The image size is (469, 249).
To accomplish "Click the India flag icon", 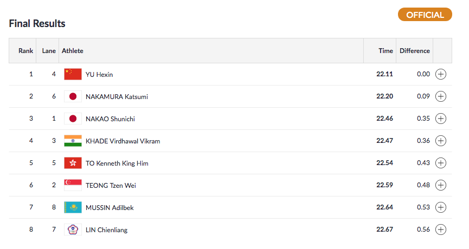I will tap(73, 141).
